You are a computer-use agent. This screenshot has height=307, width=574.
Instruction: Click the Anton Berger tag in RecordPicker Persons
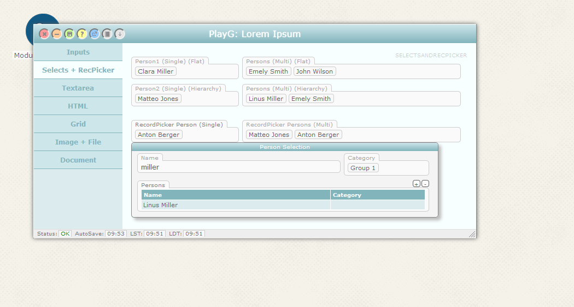click(x=318, y=135)
